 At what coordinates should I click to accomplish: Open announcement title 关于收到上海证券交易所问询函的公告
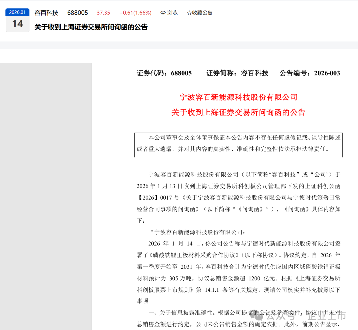coord(91,27)
